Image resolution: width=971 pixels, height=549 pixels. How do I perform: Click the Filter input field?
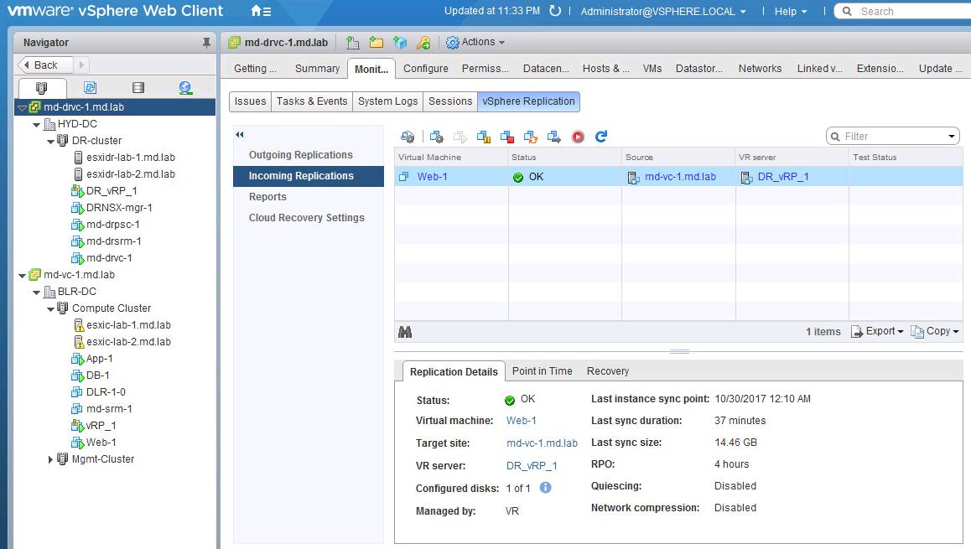tap(891, 136)
